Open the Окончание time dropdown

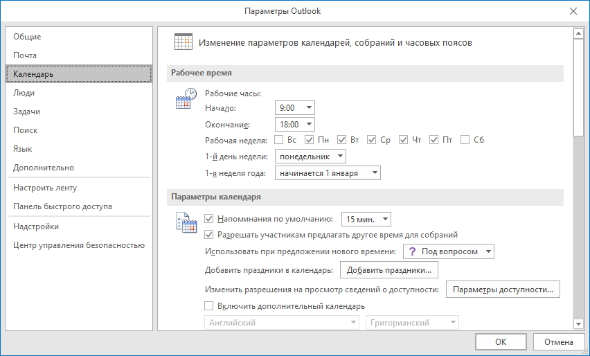coord(294,125)
